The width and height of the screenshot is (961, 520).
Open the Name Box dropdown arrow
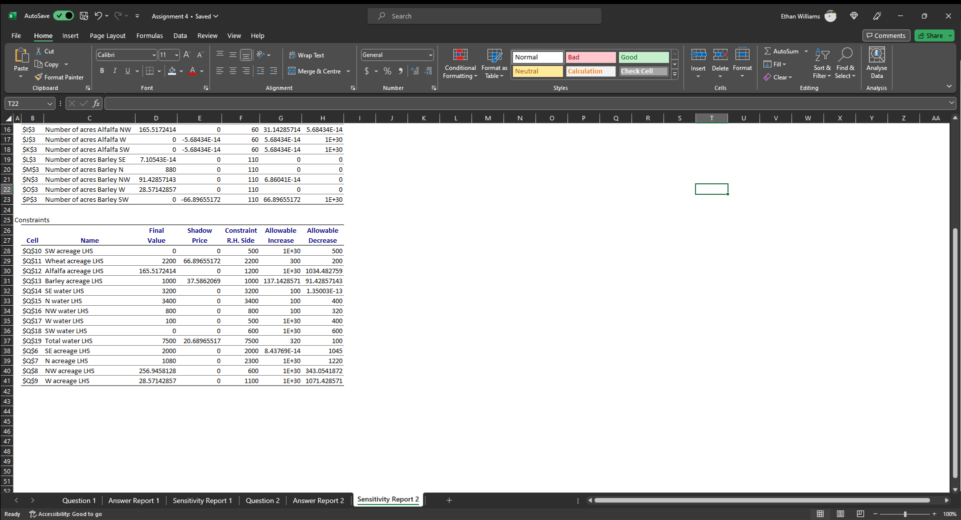(49, 104)
